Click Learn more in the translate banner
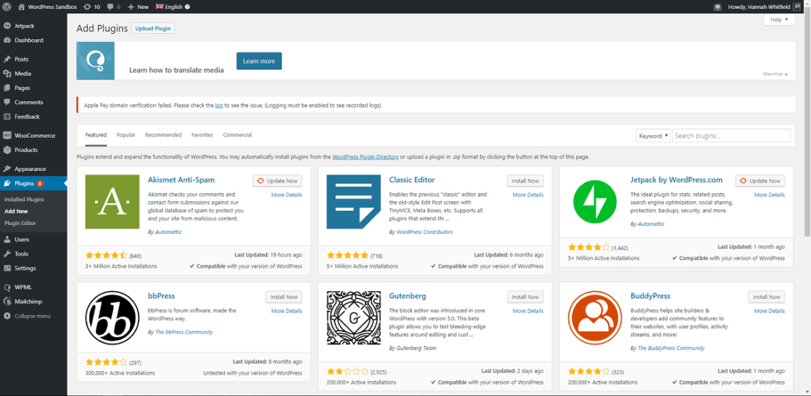This screenshot has width=811, height=396. pos(259,61)
